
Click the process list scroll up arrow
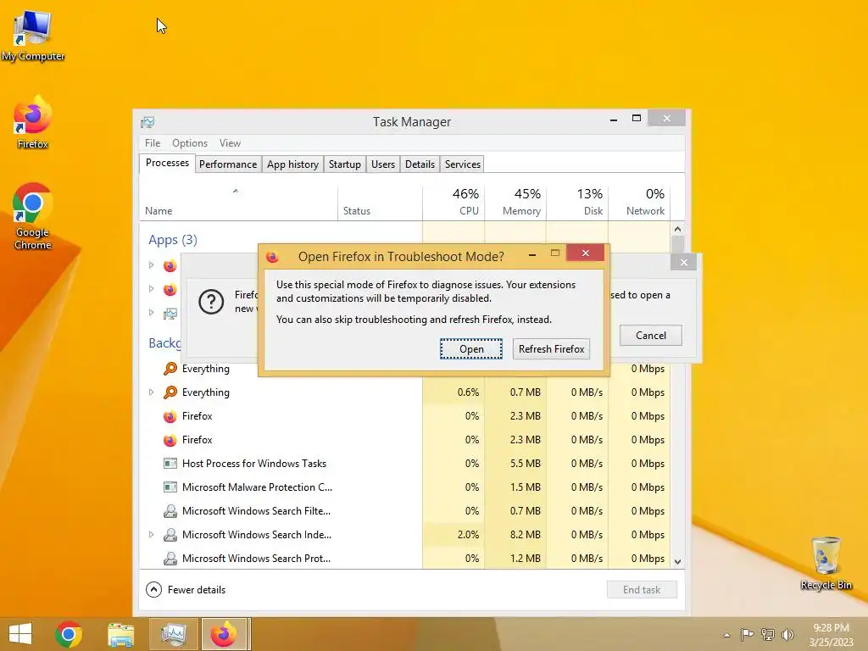(677, 229)
